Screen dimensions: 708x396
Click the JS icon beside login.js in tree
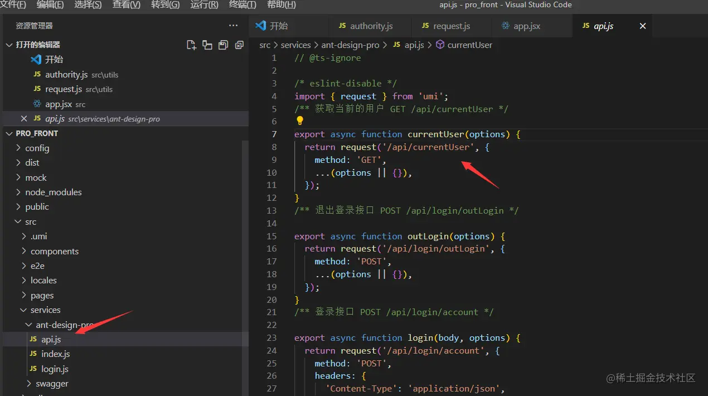(x=33, y=369)
